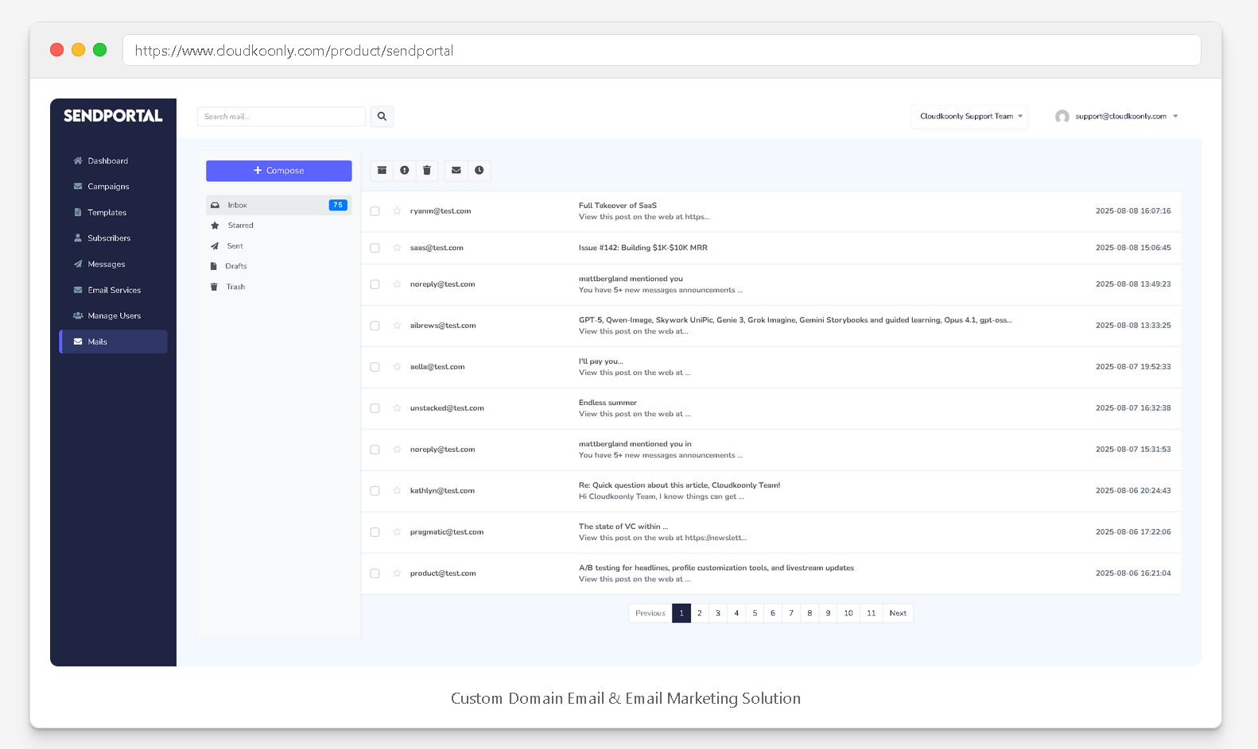Click the browser URL address bar
The height and width of the screenshot is (749, 1258).
662,50
